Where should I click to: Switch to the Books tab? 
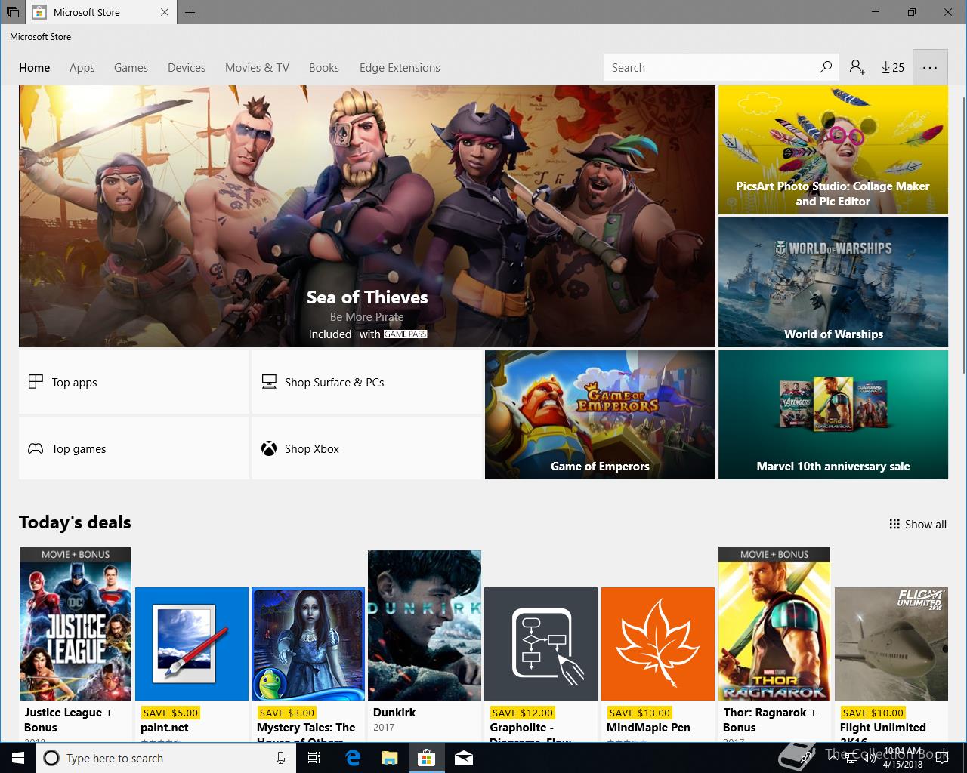click(x=323, y=67)
